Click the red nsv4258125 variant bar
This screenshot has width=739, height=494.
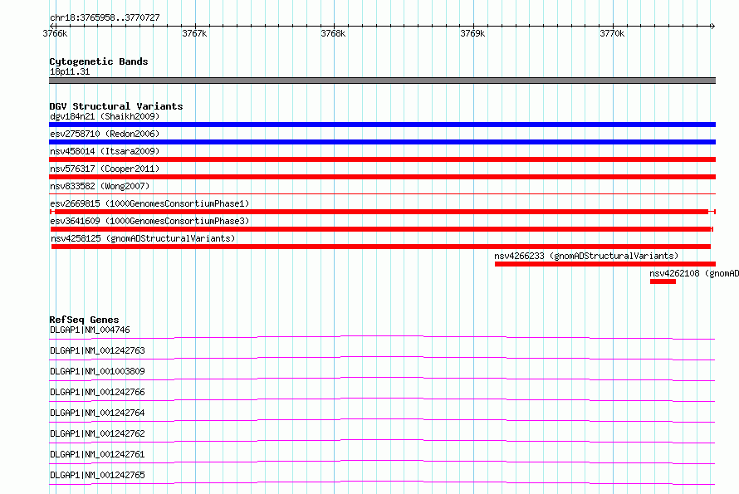pyautogui.click(x=381, y=247)
